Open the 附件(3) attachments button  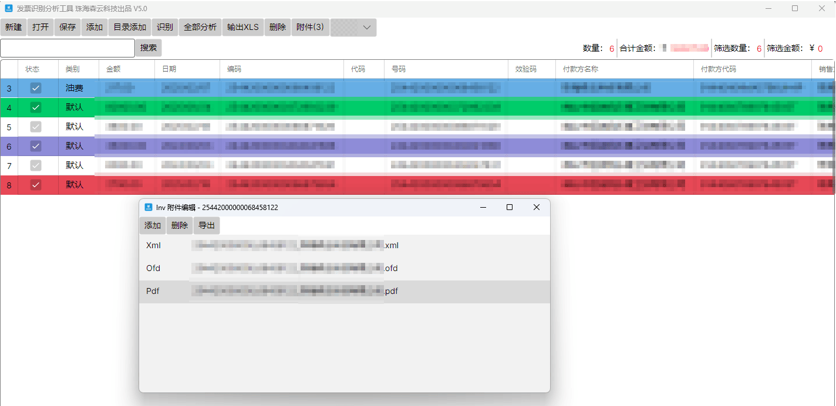[x=311, y=28]
